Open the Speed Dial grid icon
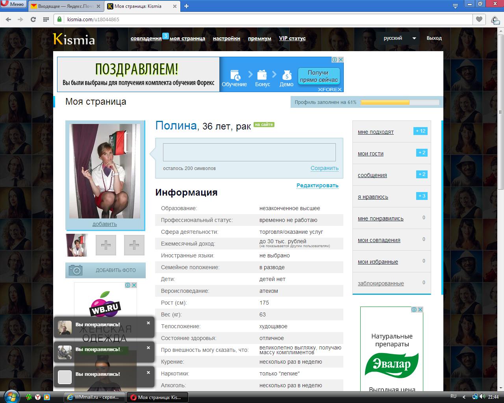 (46, 19)
